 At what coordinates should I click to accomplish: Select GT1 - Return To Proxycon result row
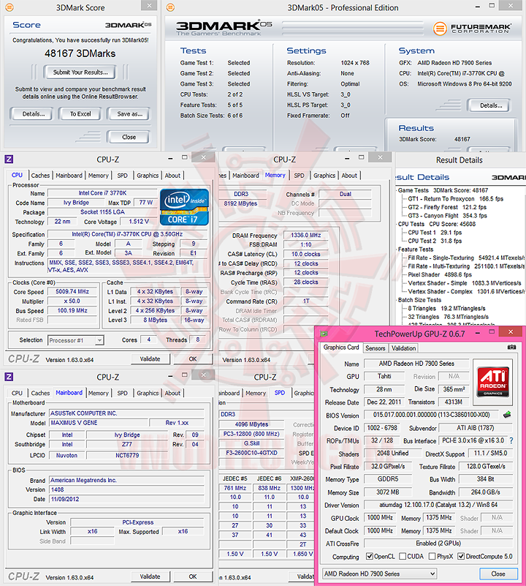tap(455, 199)
